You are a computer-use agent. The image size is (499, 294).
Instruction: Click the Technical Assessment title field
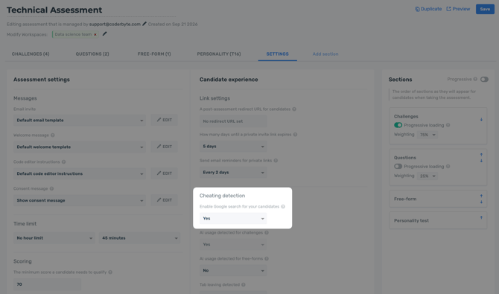(91, 10)
